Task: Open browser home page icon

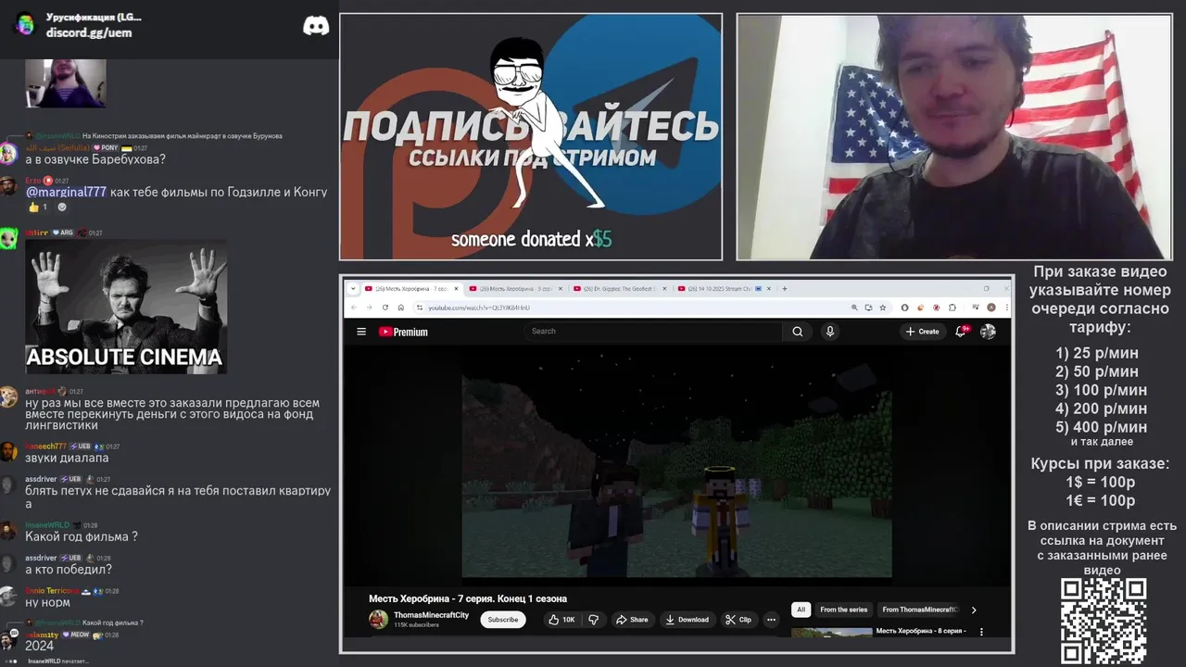Action: tap(401, 308)
